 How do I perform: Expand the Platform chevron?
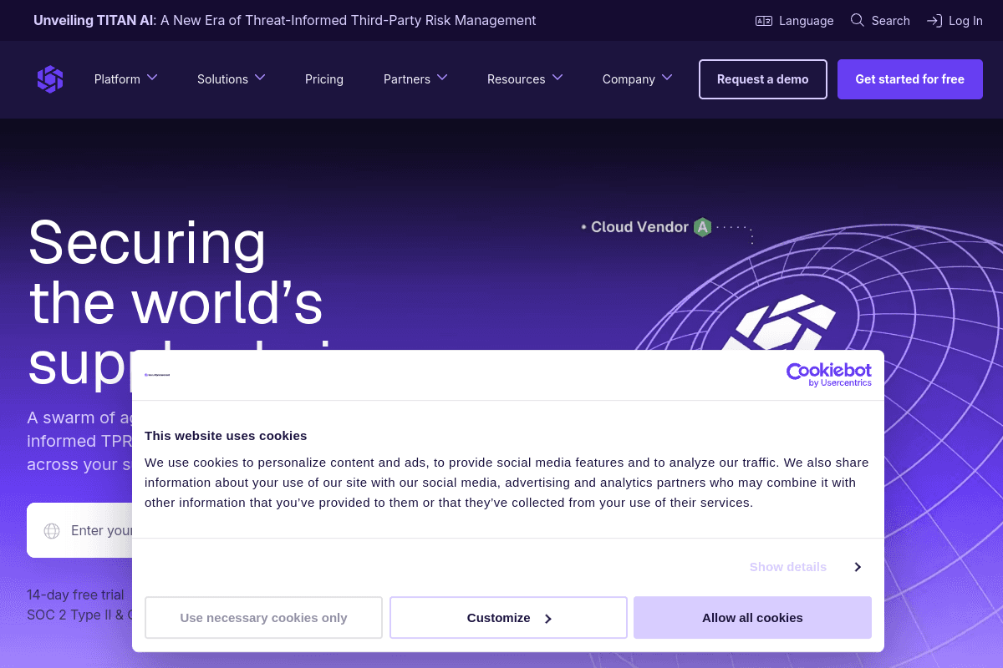pos(152,78)
